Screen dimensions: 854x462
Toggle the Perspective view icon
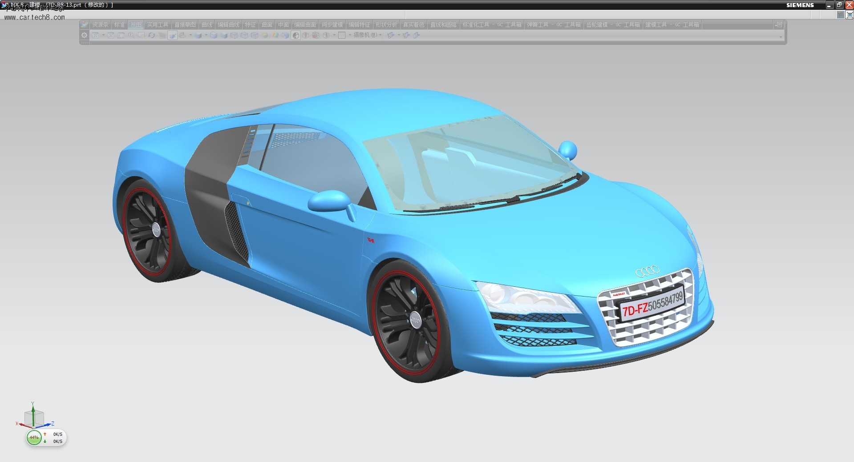coord(162,35)
